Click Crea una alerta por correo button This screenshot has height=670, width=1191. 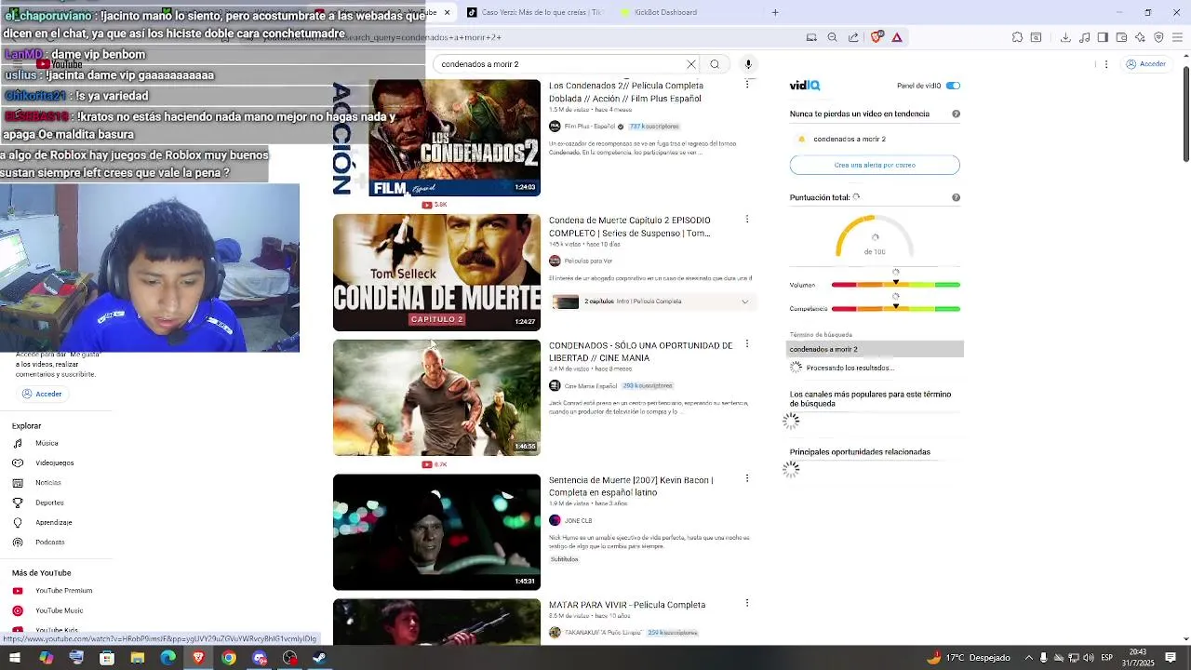(x=875, y=165)
